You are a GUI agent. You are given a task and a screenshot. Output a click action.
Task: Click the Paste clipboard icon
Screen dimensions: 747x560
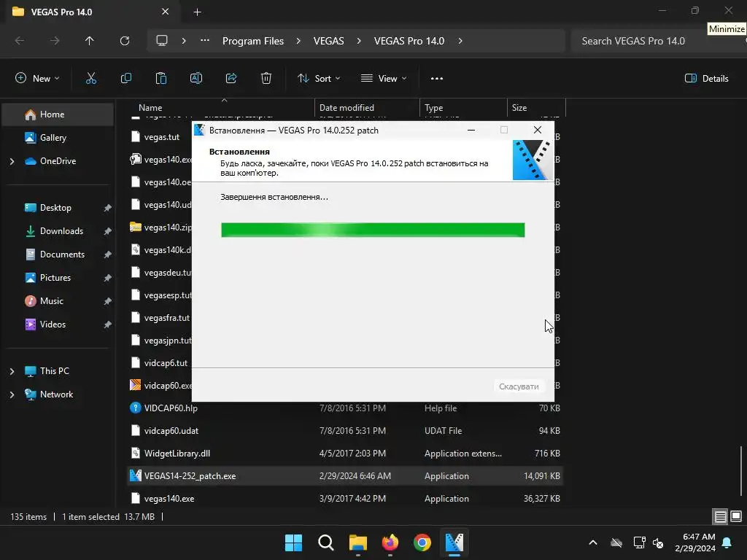(x=161, y=79)
